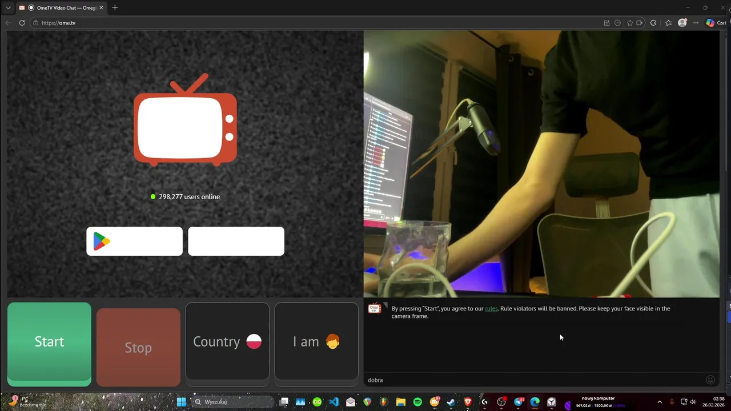Open browser Extensions puzzle icon
The image size is (731, 411).
pos(653,23)
